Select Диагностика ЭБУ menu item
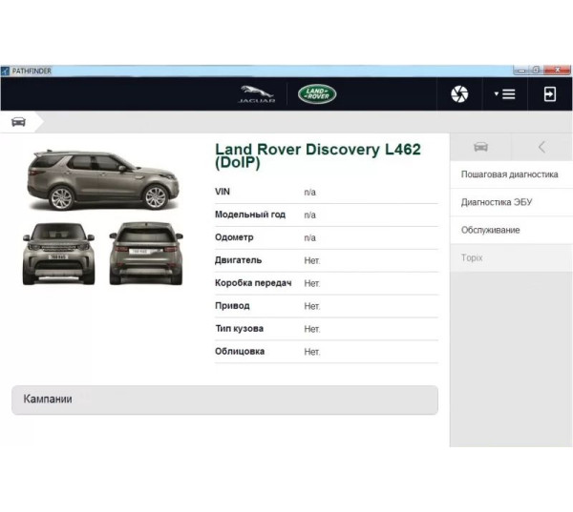The width and height of the screenshot is (573, 512). pyautogui.click(x=497, y=202)
